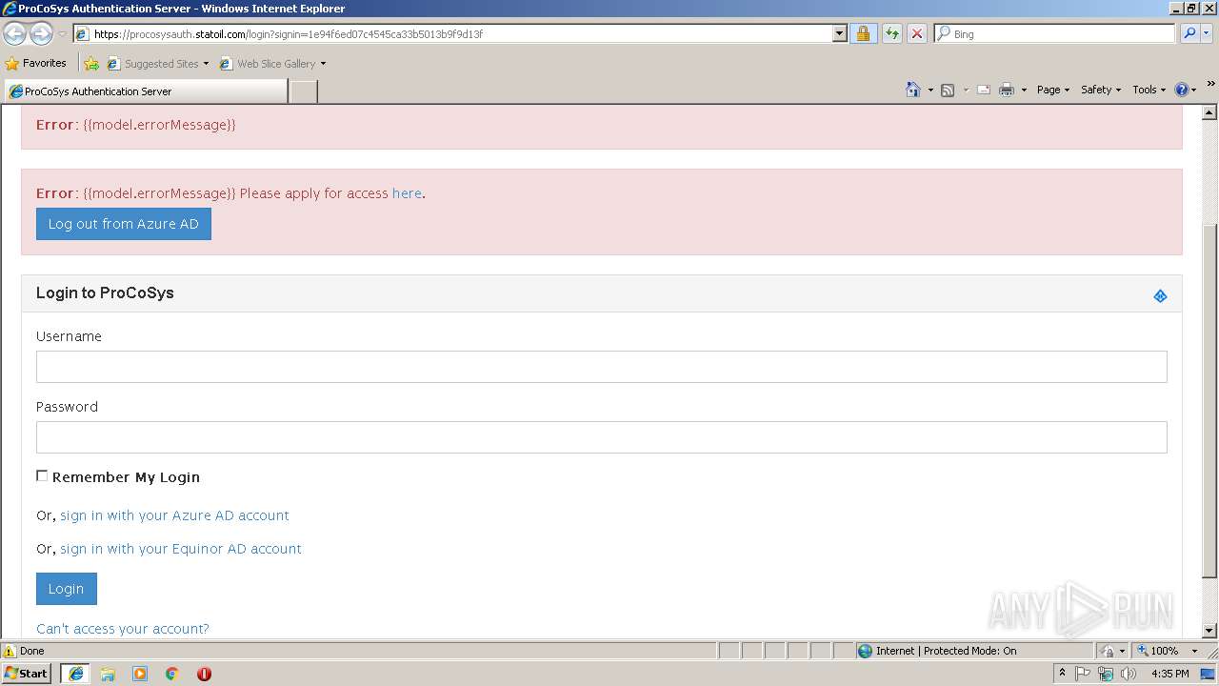Open Chrome from the taskbar
The height and width of the screenshot is (686, 1219).
pyautogui.click(x=172, y=674)
